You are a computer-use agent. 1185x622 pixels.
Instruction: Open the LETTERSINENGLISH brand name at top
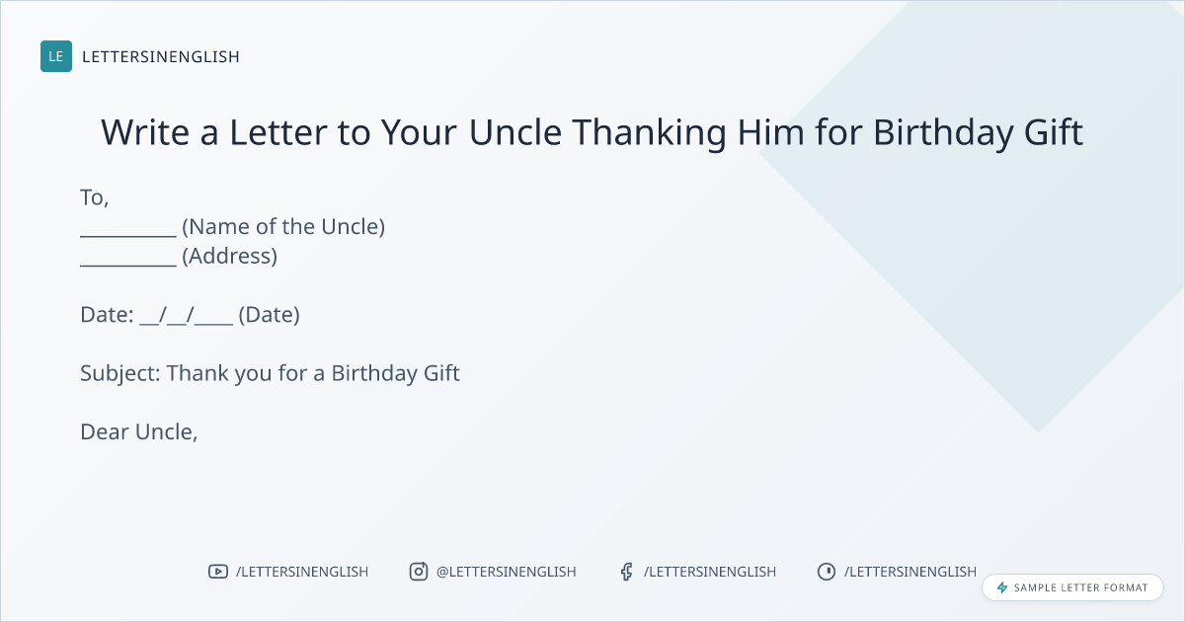point(161,57)
